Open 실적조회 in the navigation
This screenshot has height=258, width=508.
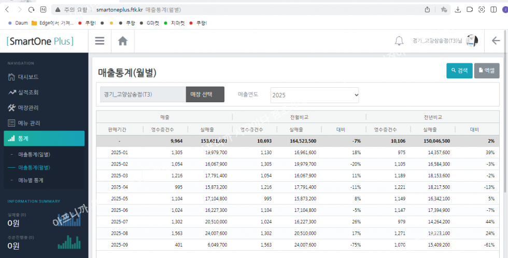[28, 92]
